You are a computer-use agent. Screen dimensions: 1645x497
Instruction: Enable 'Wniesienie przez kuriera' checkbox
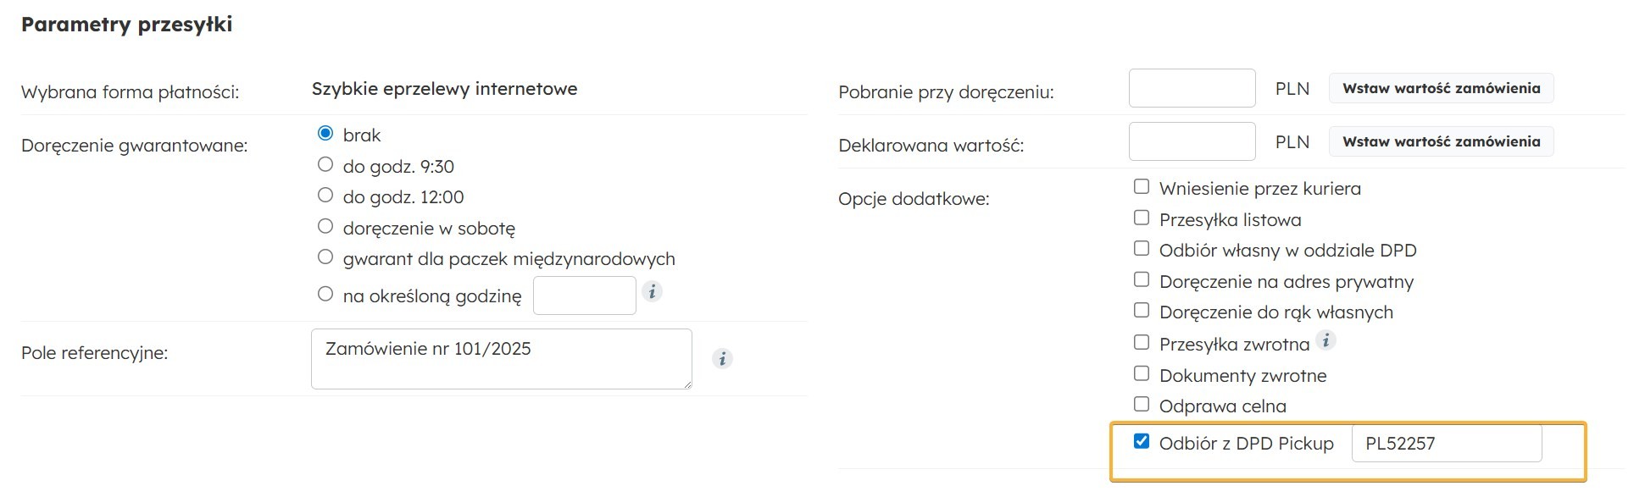(x=1142, y=186)
